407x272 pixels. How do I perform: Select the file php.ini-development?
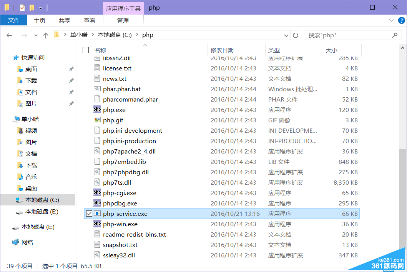(132, 130)
